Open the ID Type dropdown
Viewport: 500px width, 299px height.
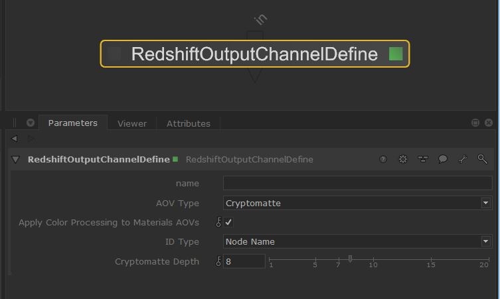(357, 241)
